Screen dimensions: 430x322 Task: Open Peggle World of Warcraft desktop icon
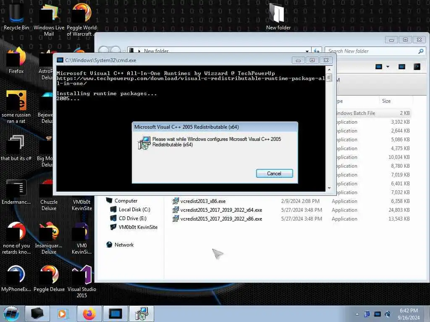coord(81,19)
